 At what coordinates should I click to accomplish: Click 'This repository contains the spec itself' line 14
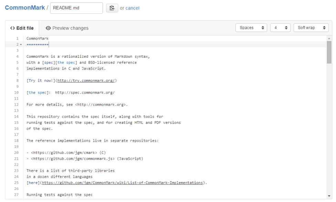coord(71,117)
